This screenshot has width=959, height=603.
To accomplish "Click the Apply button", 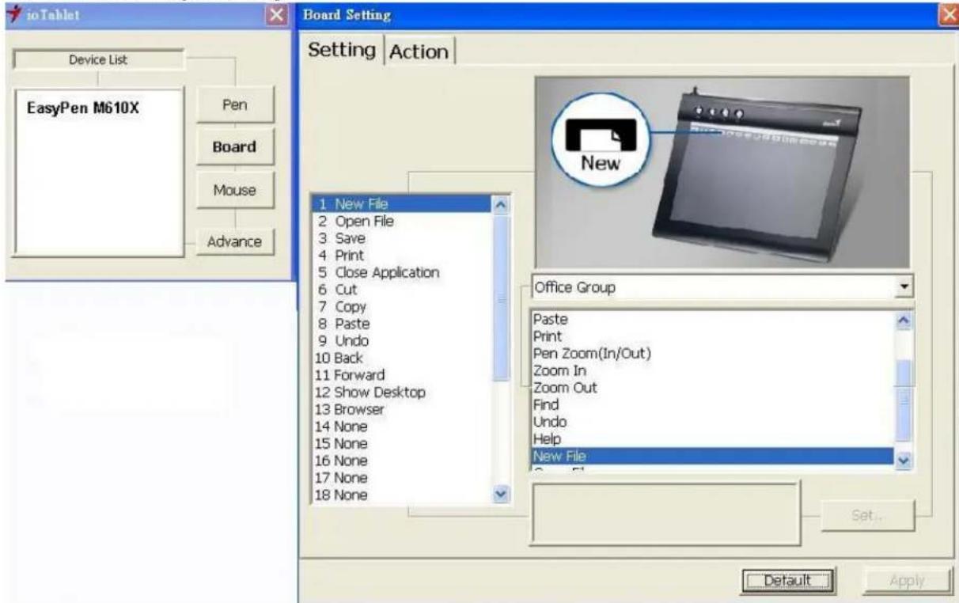I will pyautogui.click(x=907, y=581).
